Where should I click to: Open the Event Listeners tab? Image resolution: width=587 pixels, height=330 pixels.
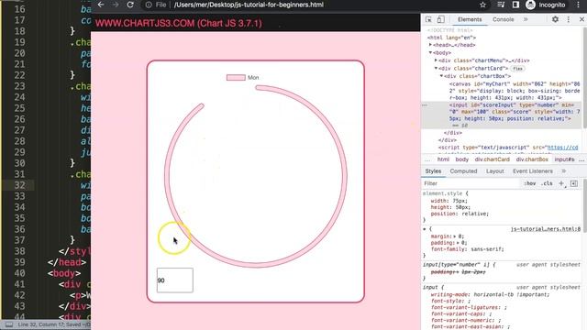pyautogui.click(x=532, y=171)
